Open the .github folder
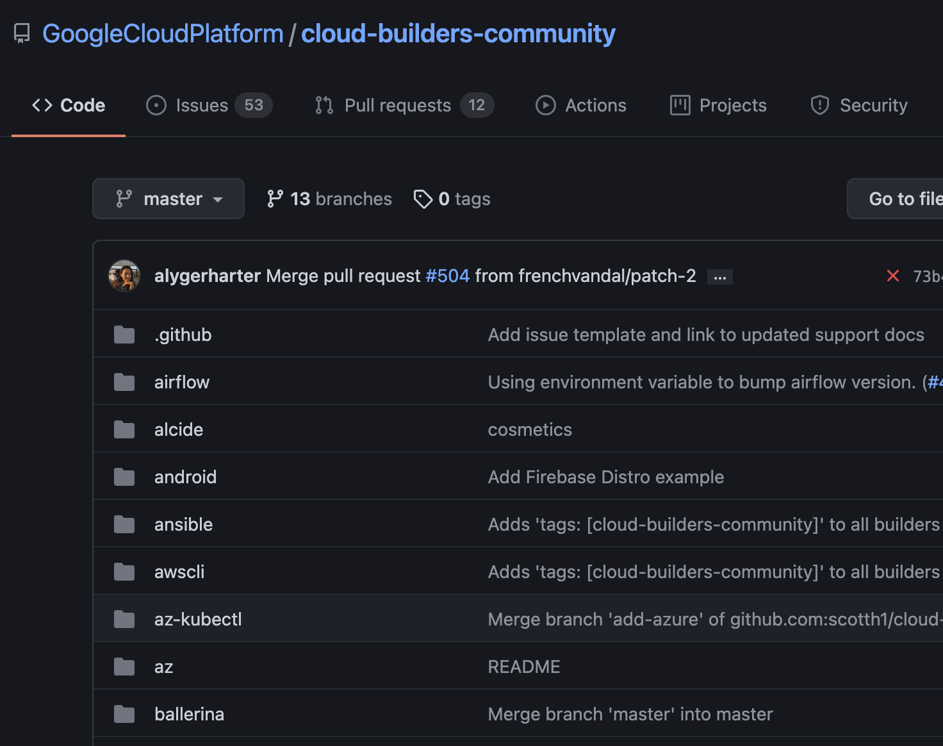Viewport: 943px width, 746px height. click(183, 335)
